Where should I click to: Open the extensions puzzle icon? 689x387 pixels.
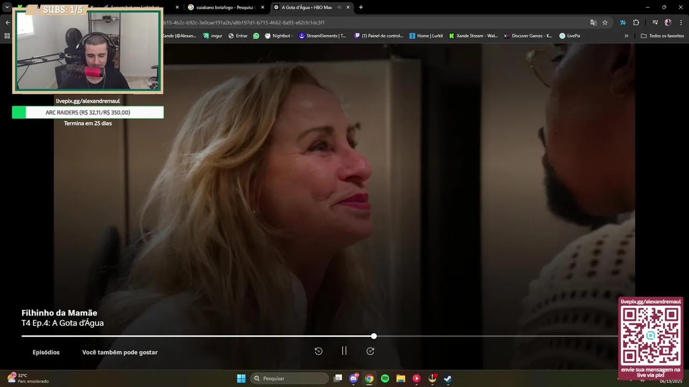click(x=636, y=23)
